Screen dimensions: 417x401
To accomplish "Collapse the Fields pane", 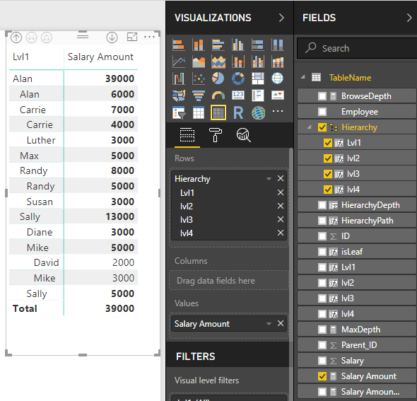I will pyautogui.click(x=409, y=18).
